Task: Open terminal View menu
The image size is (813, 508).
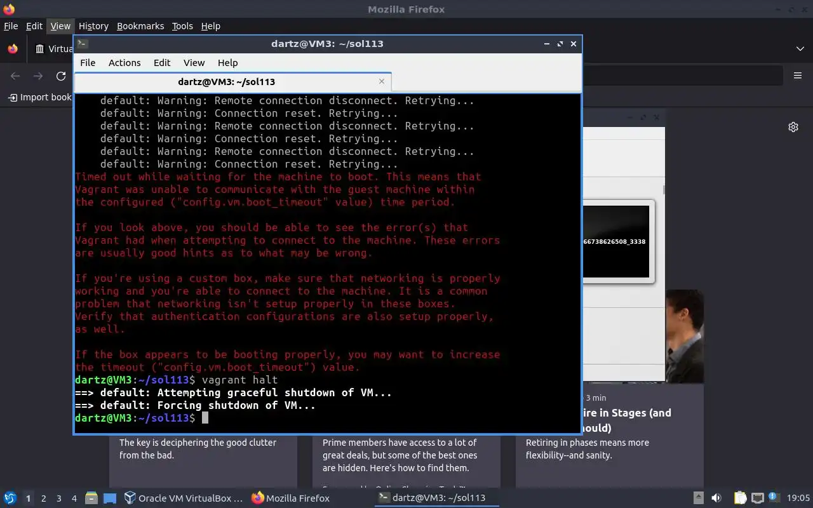Action: click(x=194, y=62)
